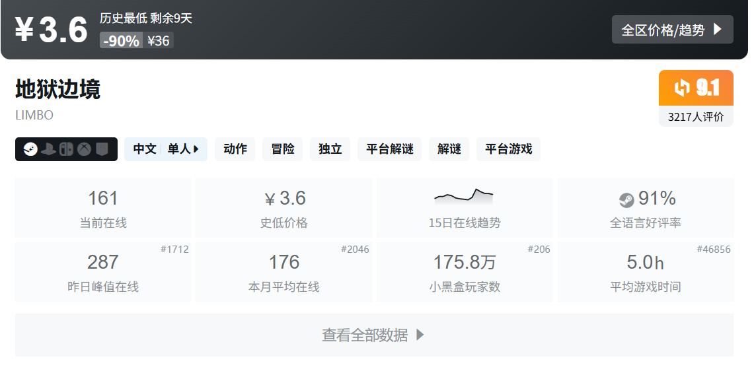This screenshot has height=373, width=754.
Task: Click the 176 本月平均在线 stat card
Action: (283, 271)
